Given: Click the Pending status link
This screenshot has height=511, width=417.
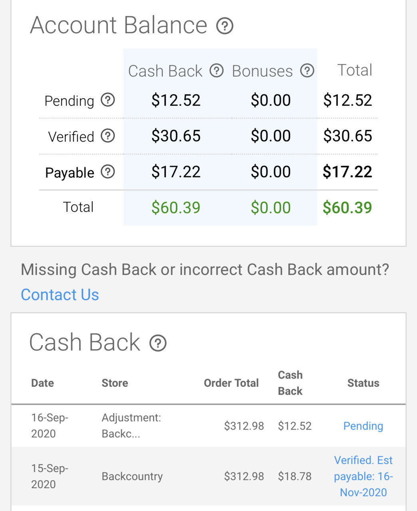Looking at the screenshot, I should click(363, 426).
